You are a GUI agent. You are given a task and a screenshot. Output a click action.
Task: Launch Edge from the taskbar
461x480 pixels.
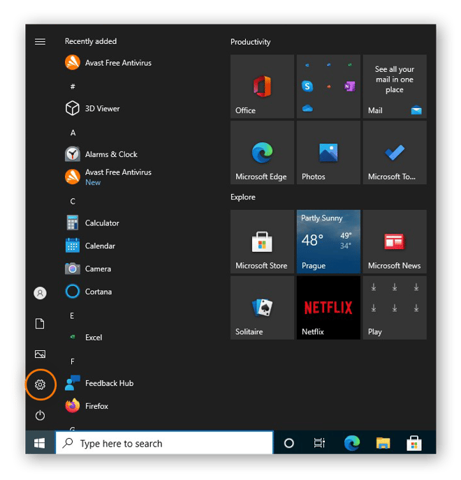[x=352, y=443]
